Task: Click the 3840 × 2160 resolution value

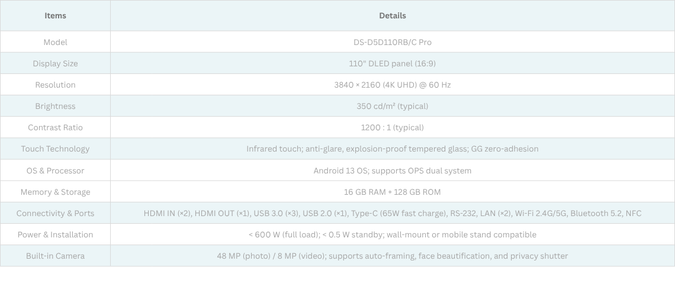Action: point(393,85)
